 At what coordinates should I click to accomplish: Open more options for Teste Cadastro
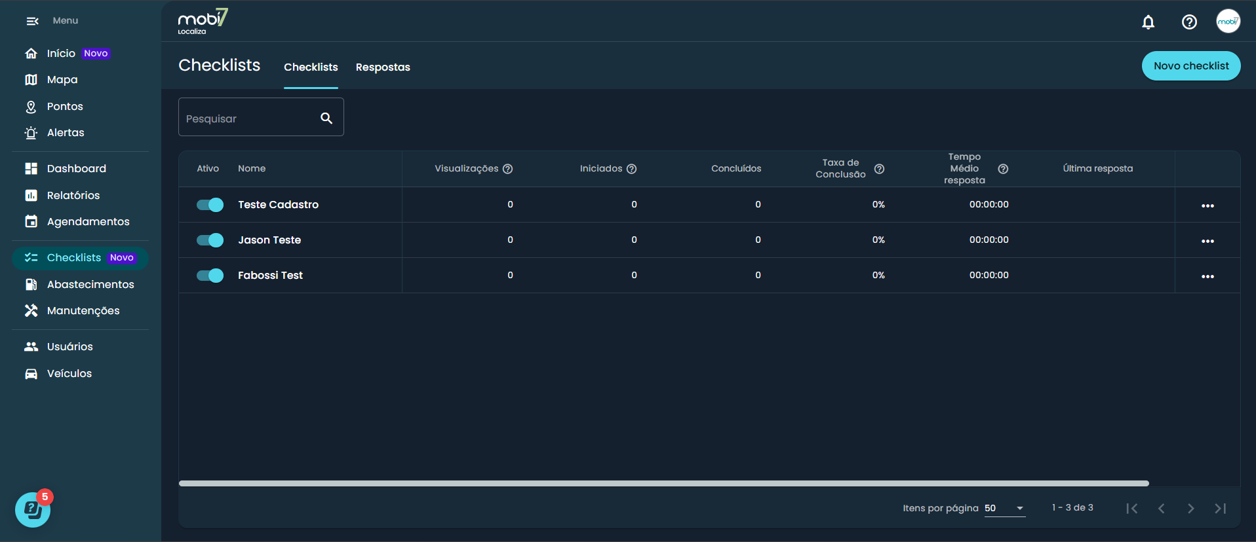point(1207,206)
